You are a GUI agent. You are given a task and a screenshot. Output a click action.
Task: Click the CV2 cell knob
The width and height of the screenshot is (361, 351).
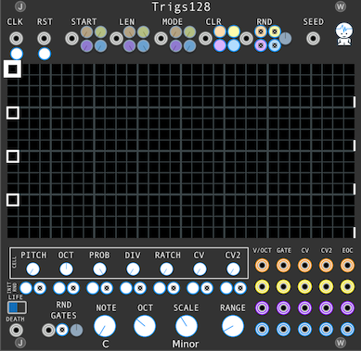pyautogui.click(x=233, y=270)
